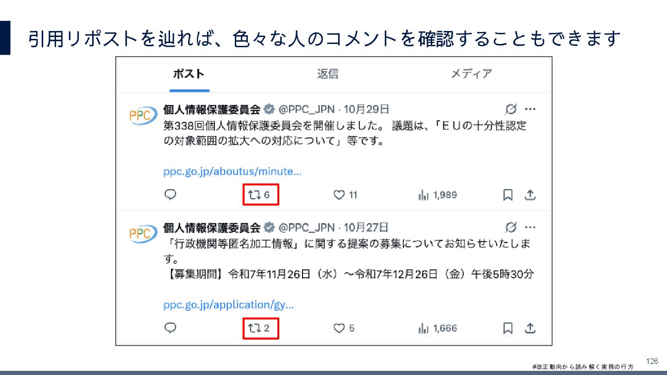Open Grok icon on October 29 post

(510, 109)
